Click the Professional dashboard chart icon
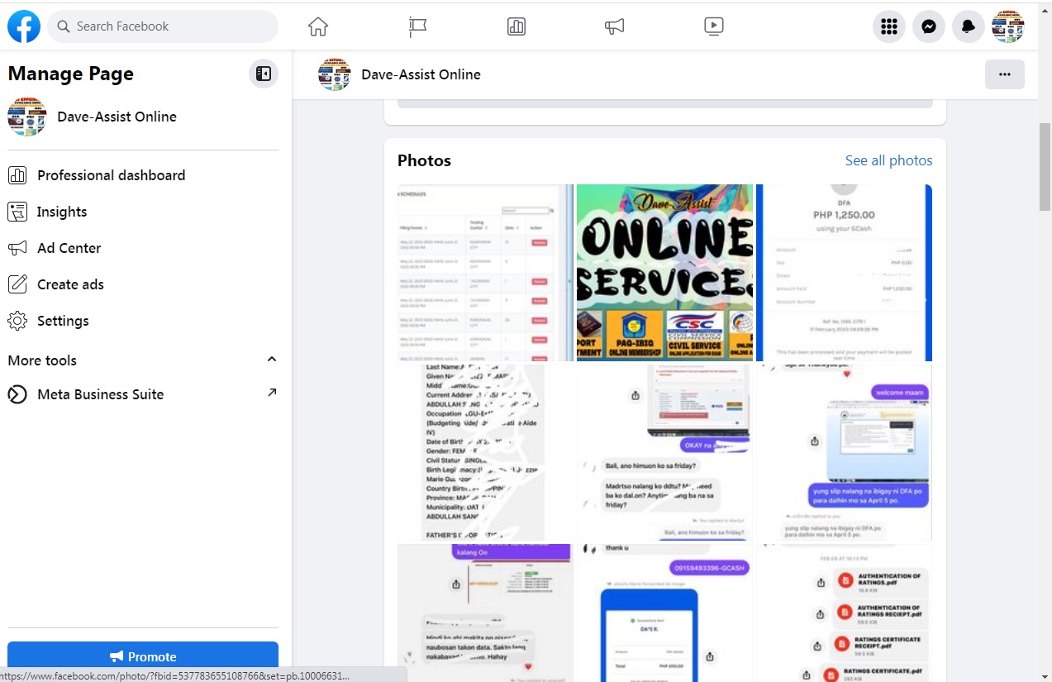Screen dimensions: 1052x682 17,175
